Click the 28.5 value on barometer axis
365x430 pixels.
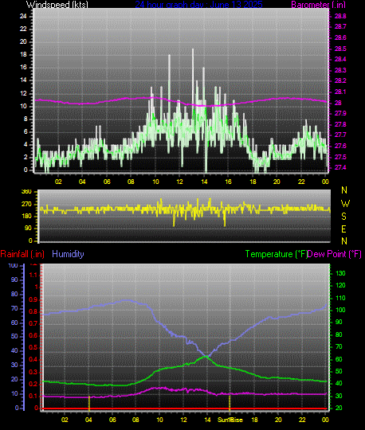340,49
